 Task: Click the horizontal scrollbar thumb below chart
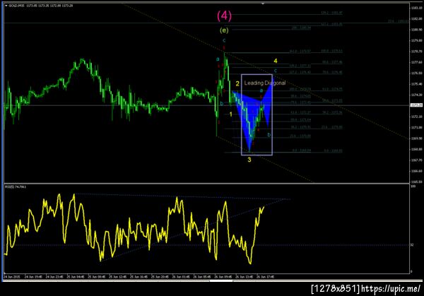pyautogui.click(x=221, y=281)
